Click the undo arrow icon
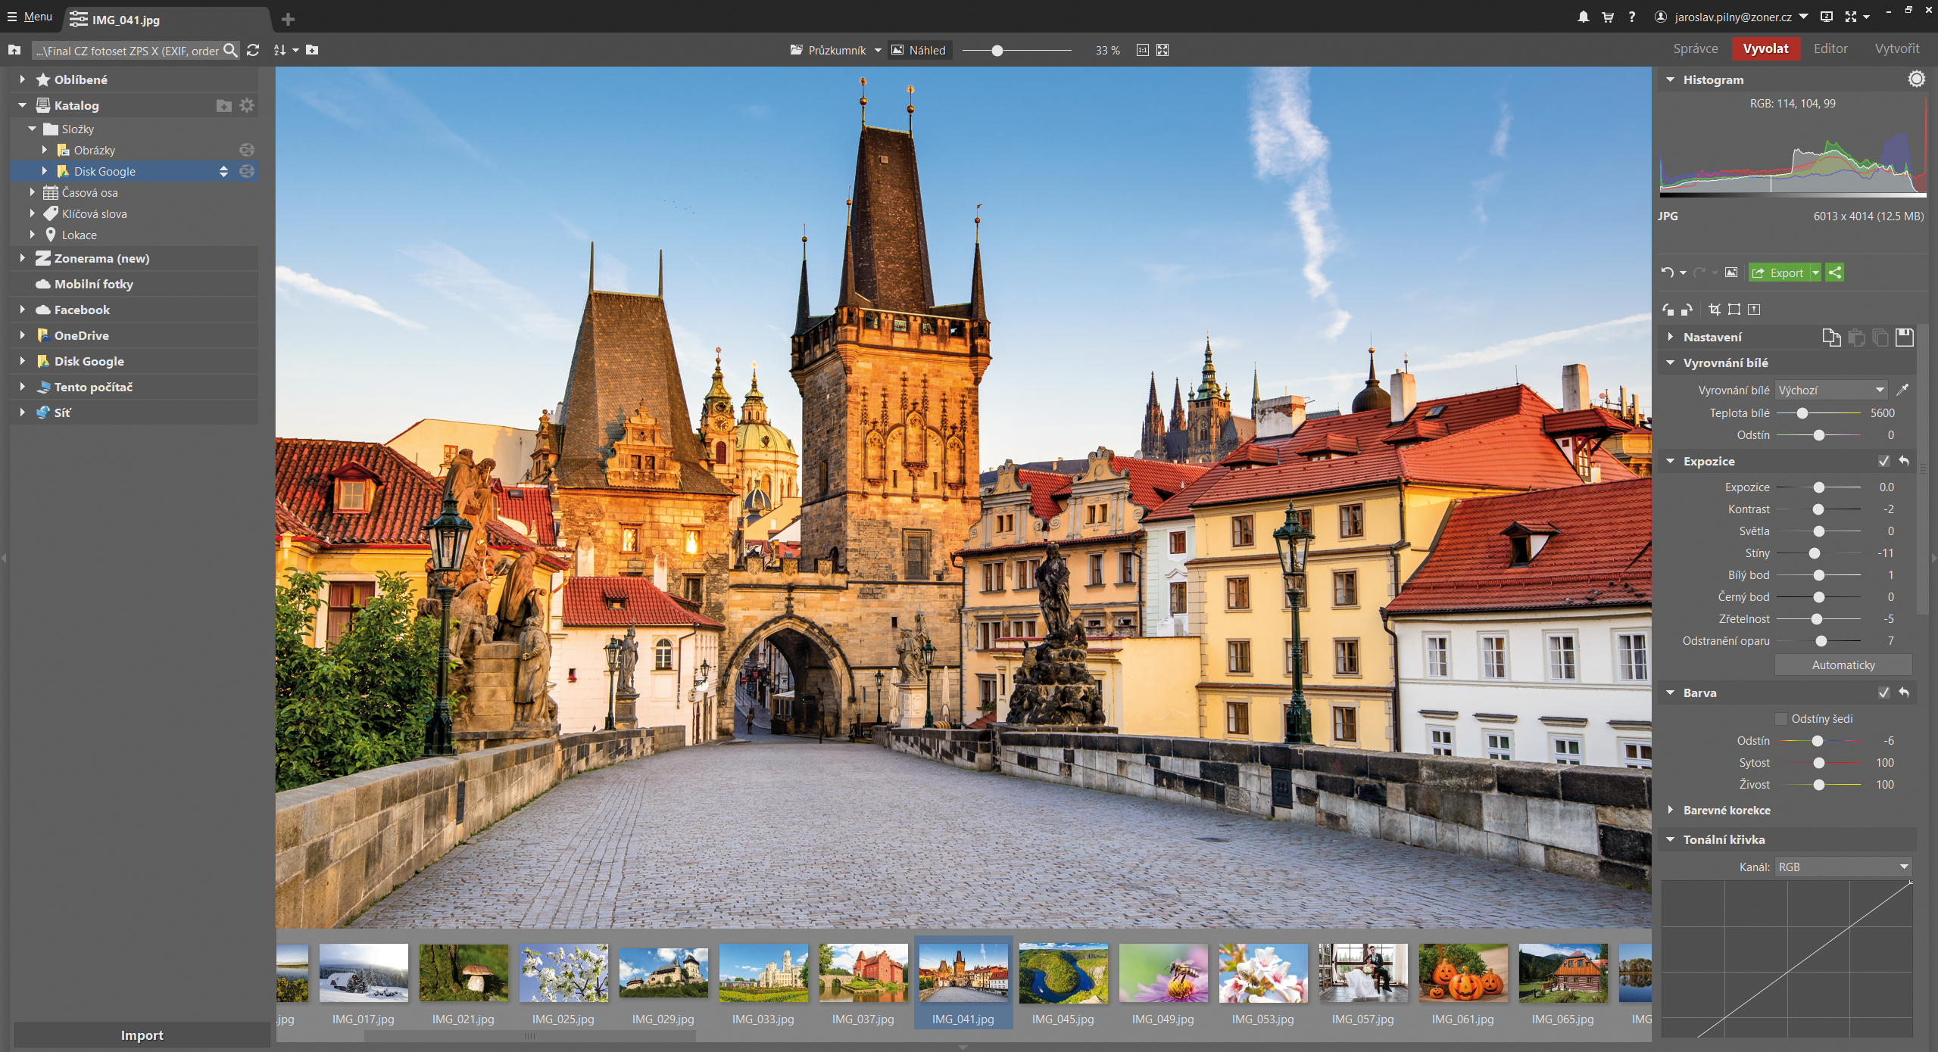Screen dimensions: 1938x1052 1667,272
